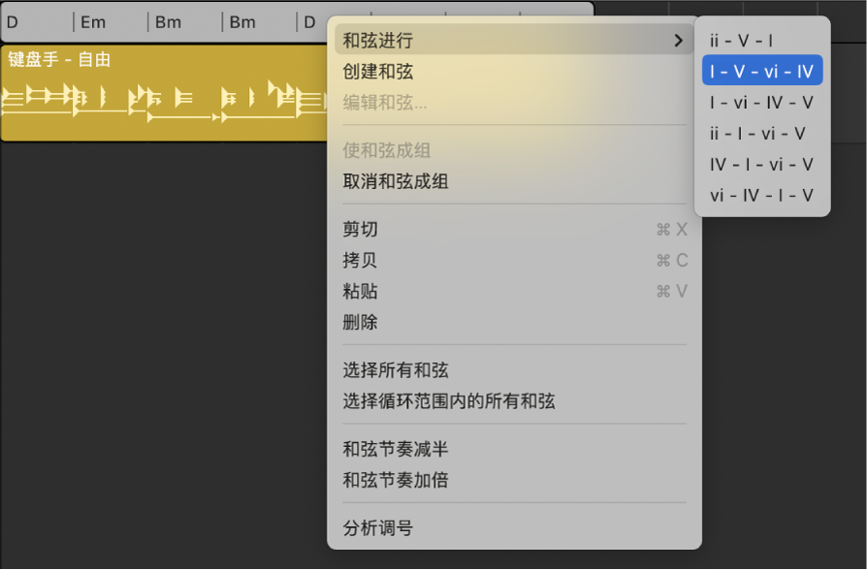The height and width of the screenshot is (570, 867).
Task: Choose the I – vi – IV – V progression
Action: (x=761, y=103)
